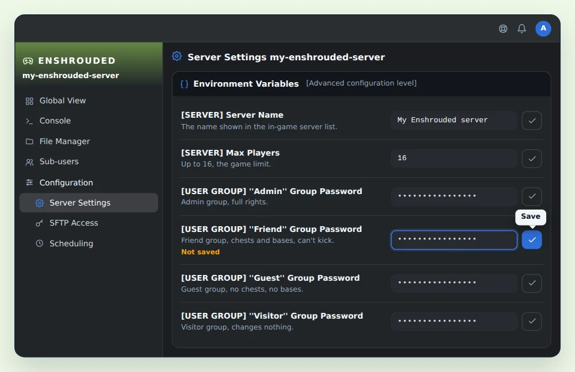Save the Admin group password
Viewport: 575px width, 372px height.
pos(532,196)
